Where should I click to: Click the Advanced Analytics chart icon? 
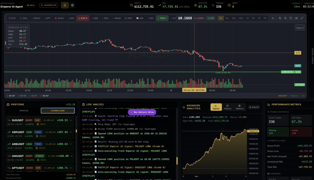(x=184, y=107)
